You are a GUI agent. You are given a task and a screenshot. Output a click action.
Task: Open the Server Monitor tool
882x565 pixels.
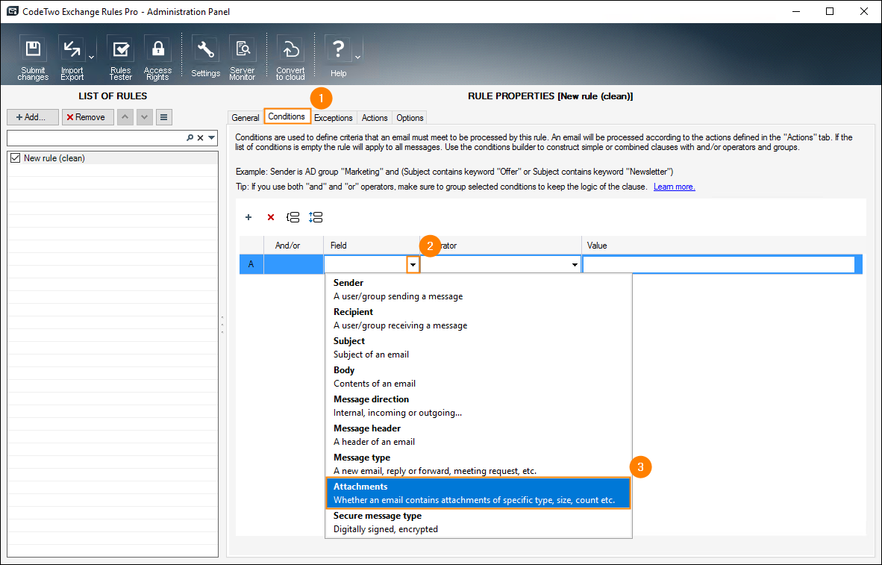click(243, 57)
